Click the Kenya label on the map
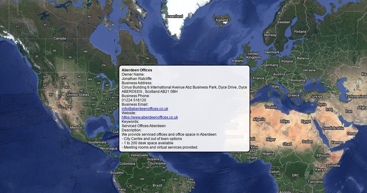 click(320, 169)
